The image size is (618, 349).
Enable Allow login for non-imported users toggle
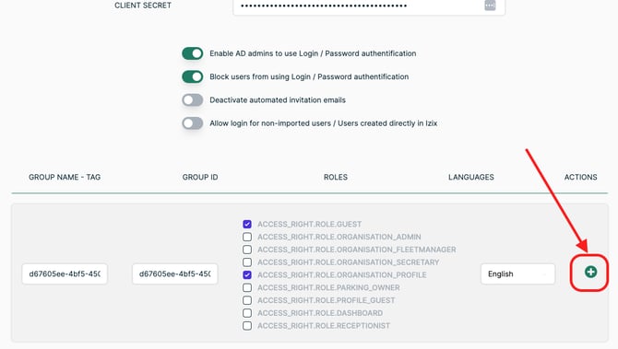click(x=193, y=123)
